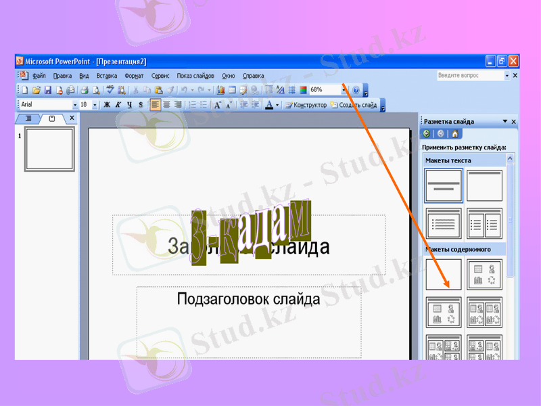Open the Arial font name dropdown
Screen dimensions: 541x406
(75, 106)
